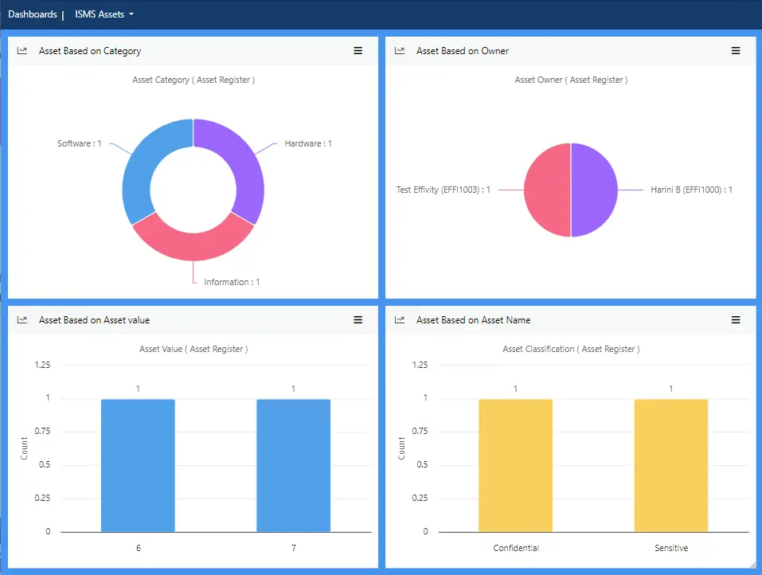Click the Asset Based on Owner panel title
This screenshot has width=762, height=575.
462,51
